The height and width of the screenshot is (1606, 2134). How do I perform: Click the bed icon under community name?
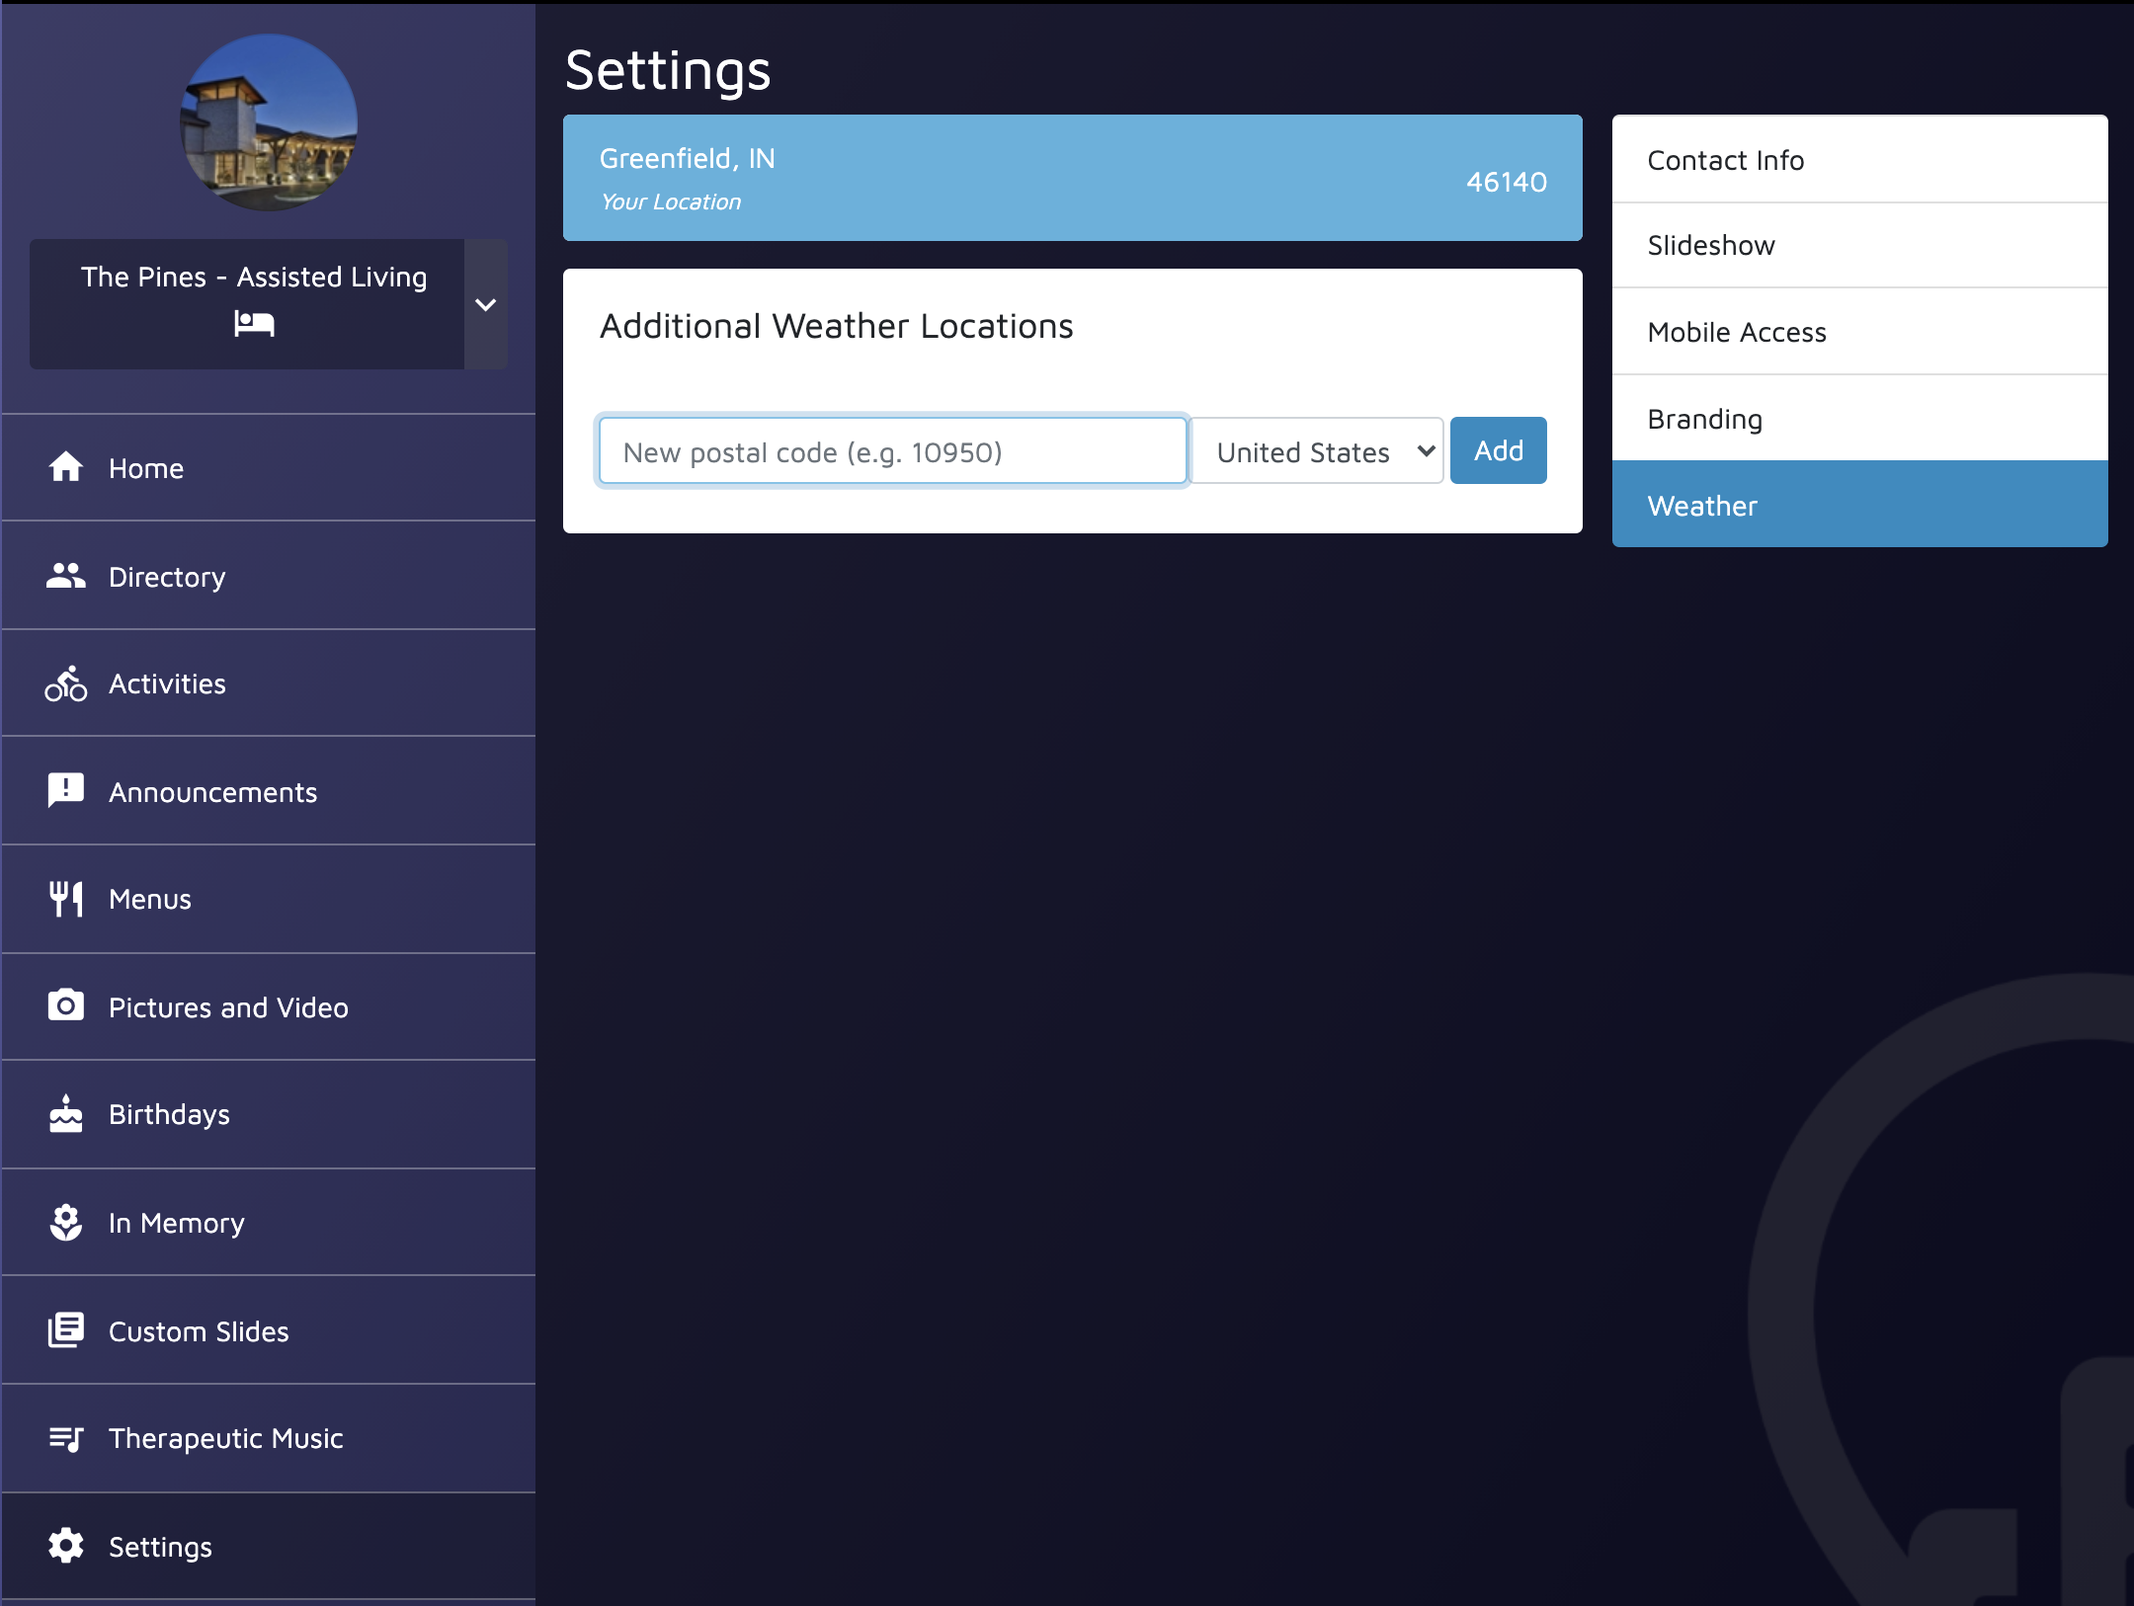click(x=254, y=323)
